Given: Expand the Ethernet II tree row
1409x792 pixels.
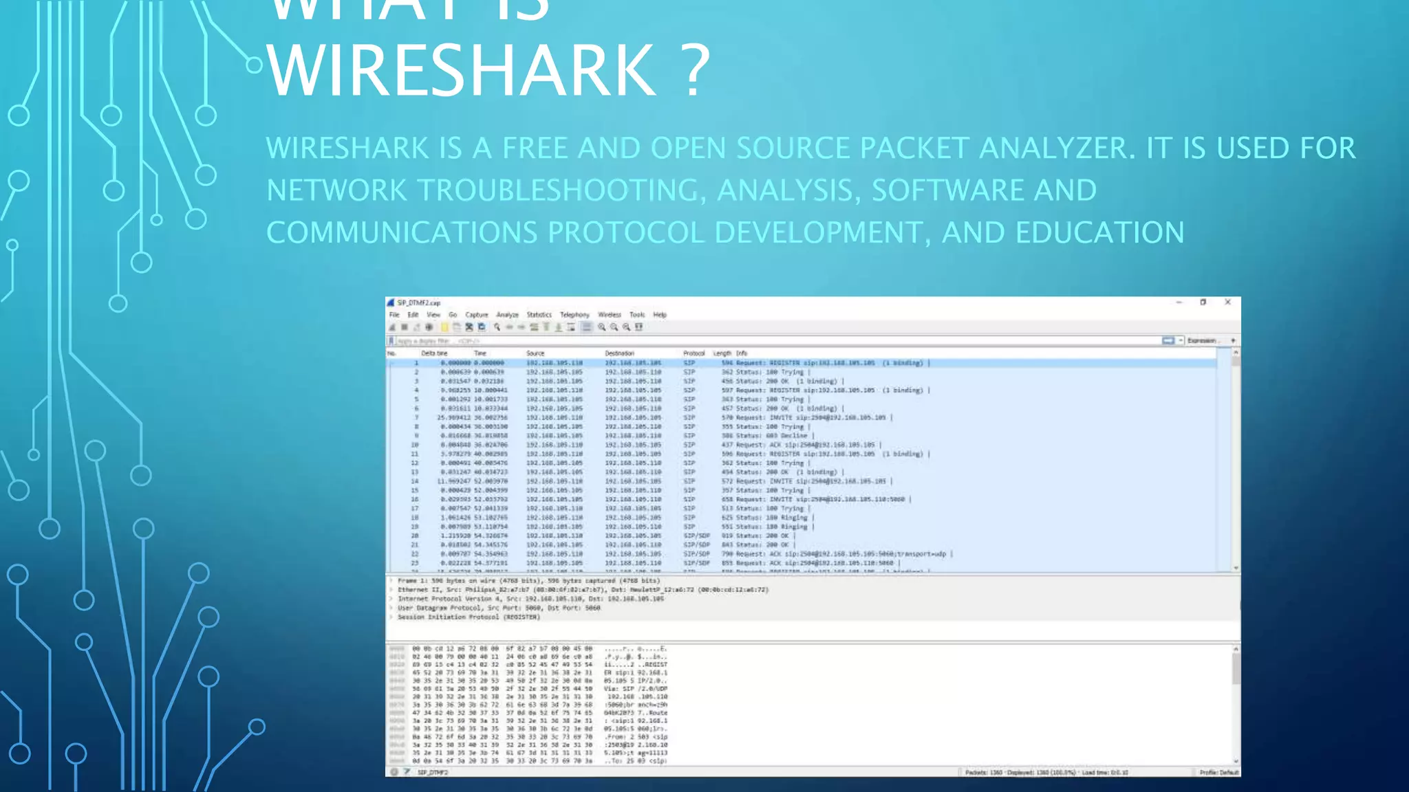Looking at the screenshot, I should 391,590.
